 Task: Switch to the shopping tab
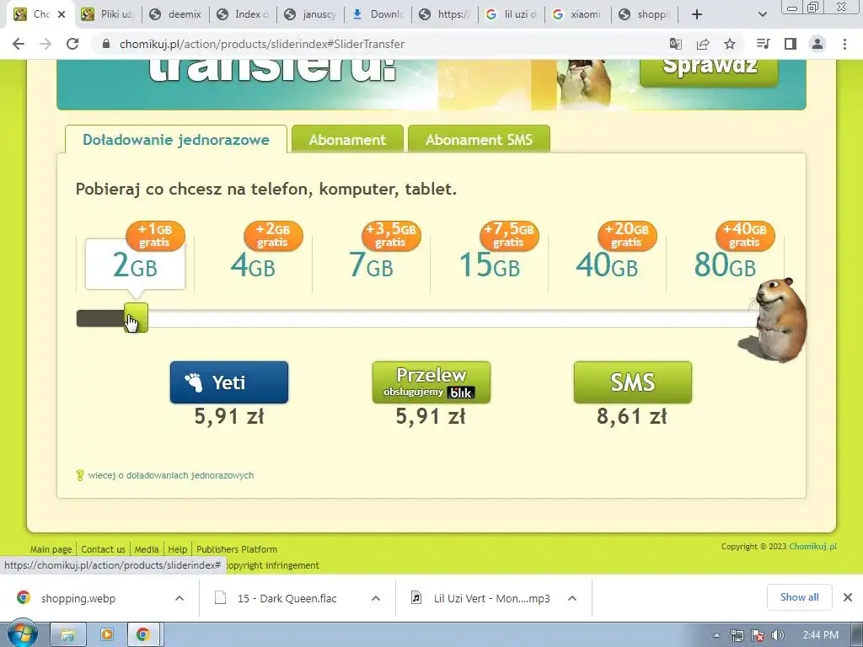point(645,14)
